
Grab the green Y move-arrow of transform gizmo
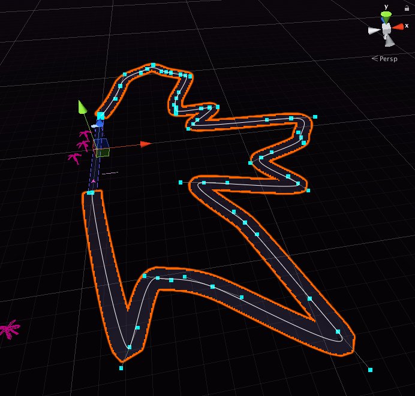[x=82, y=107]
